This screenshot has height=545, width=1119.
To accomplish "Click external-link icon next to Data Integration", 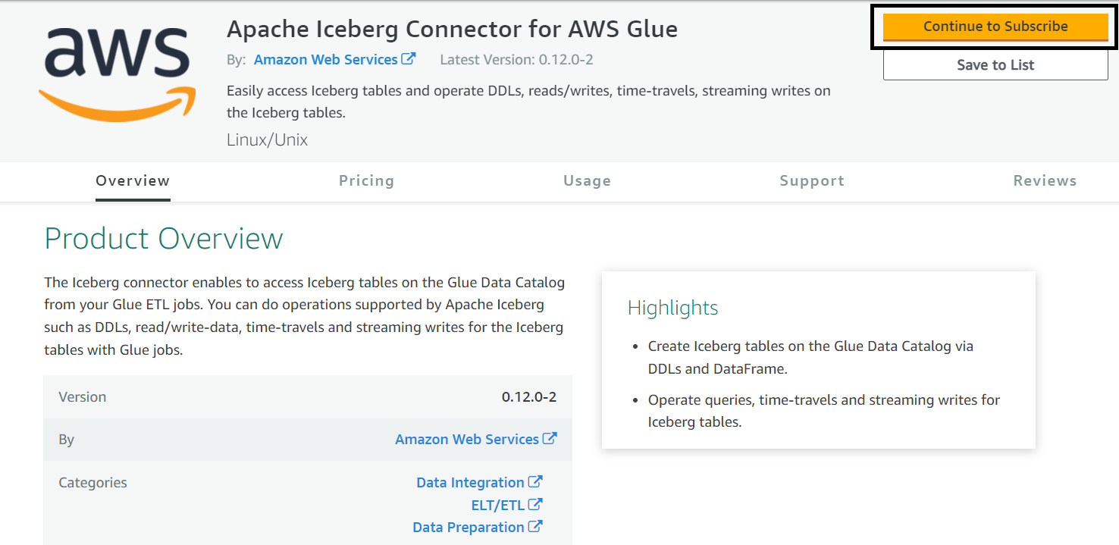I will (x=535, y=481).
